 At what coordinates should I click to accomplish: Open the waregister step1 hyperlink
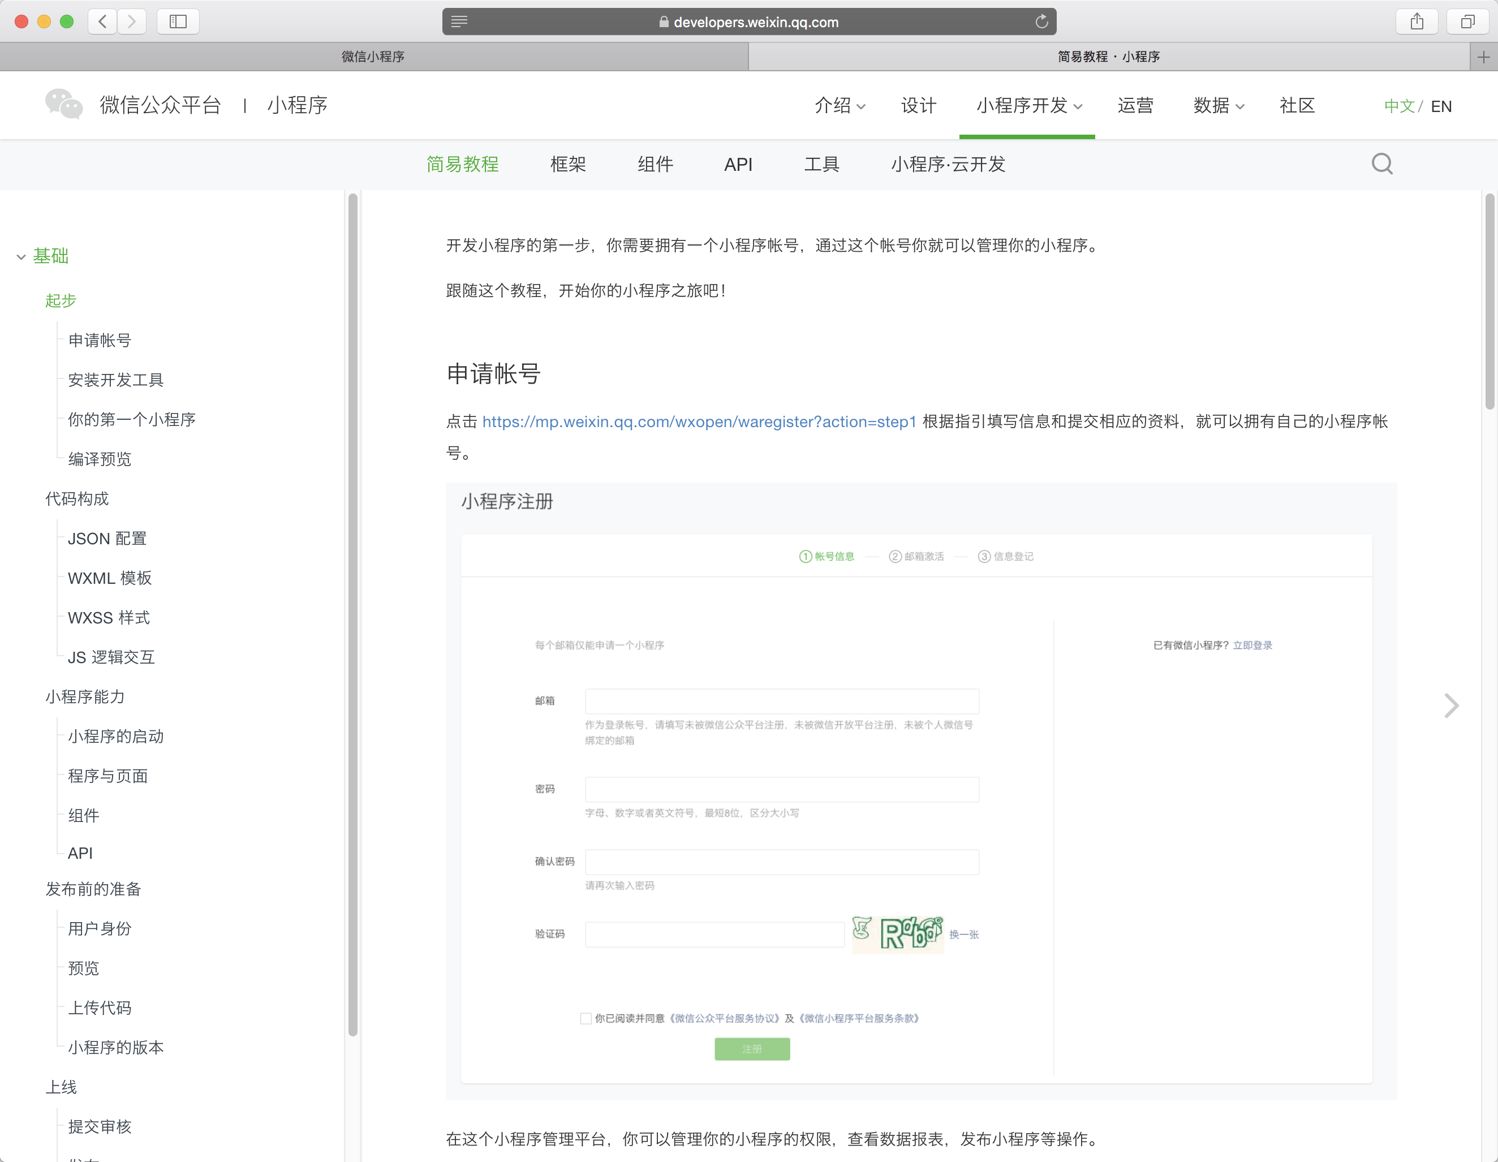[x=699, y=421]
